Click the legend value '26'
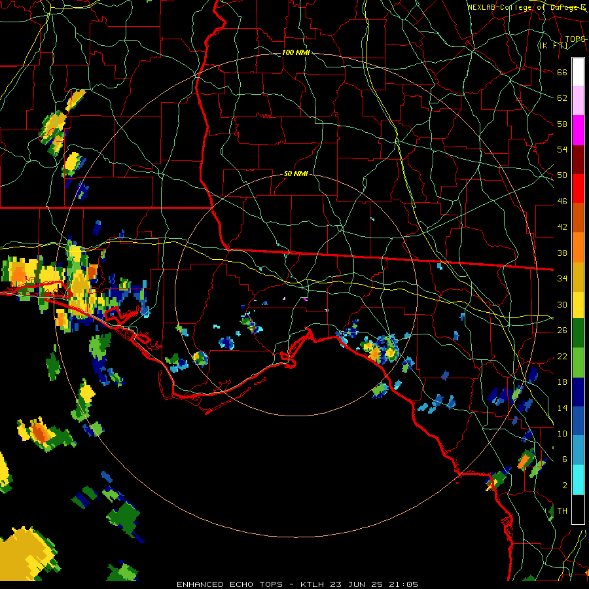 (562, 330)
